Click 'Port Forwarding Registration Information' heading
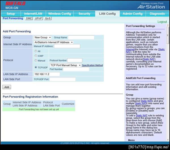The image size is (170, 150). pyautogui.click(x=30, y=97)
